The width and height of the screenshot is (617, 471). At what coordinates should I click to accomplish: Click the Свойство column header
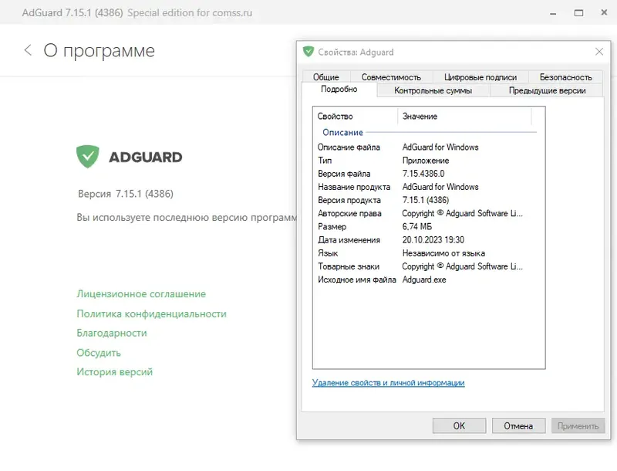356,116
